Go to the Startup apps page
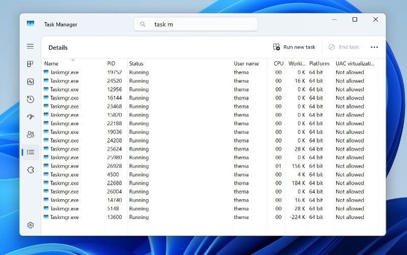407x255 pixels. (x=31, y=117)
